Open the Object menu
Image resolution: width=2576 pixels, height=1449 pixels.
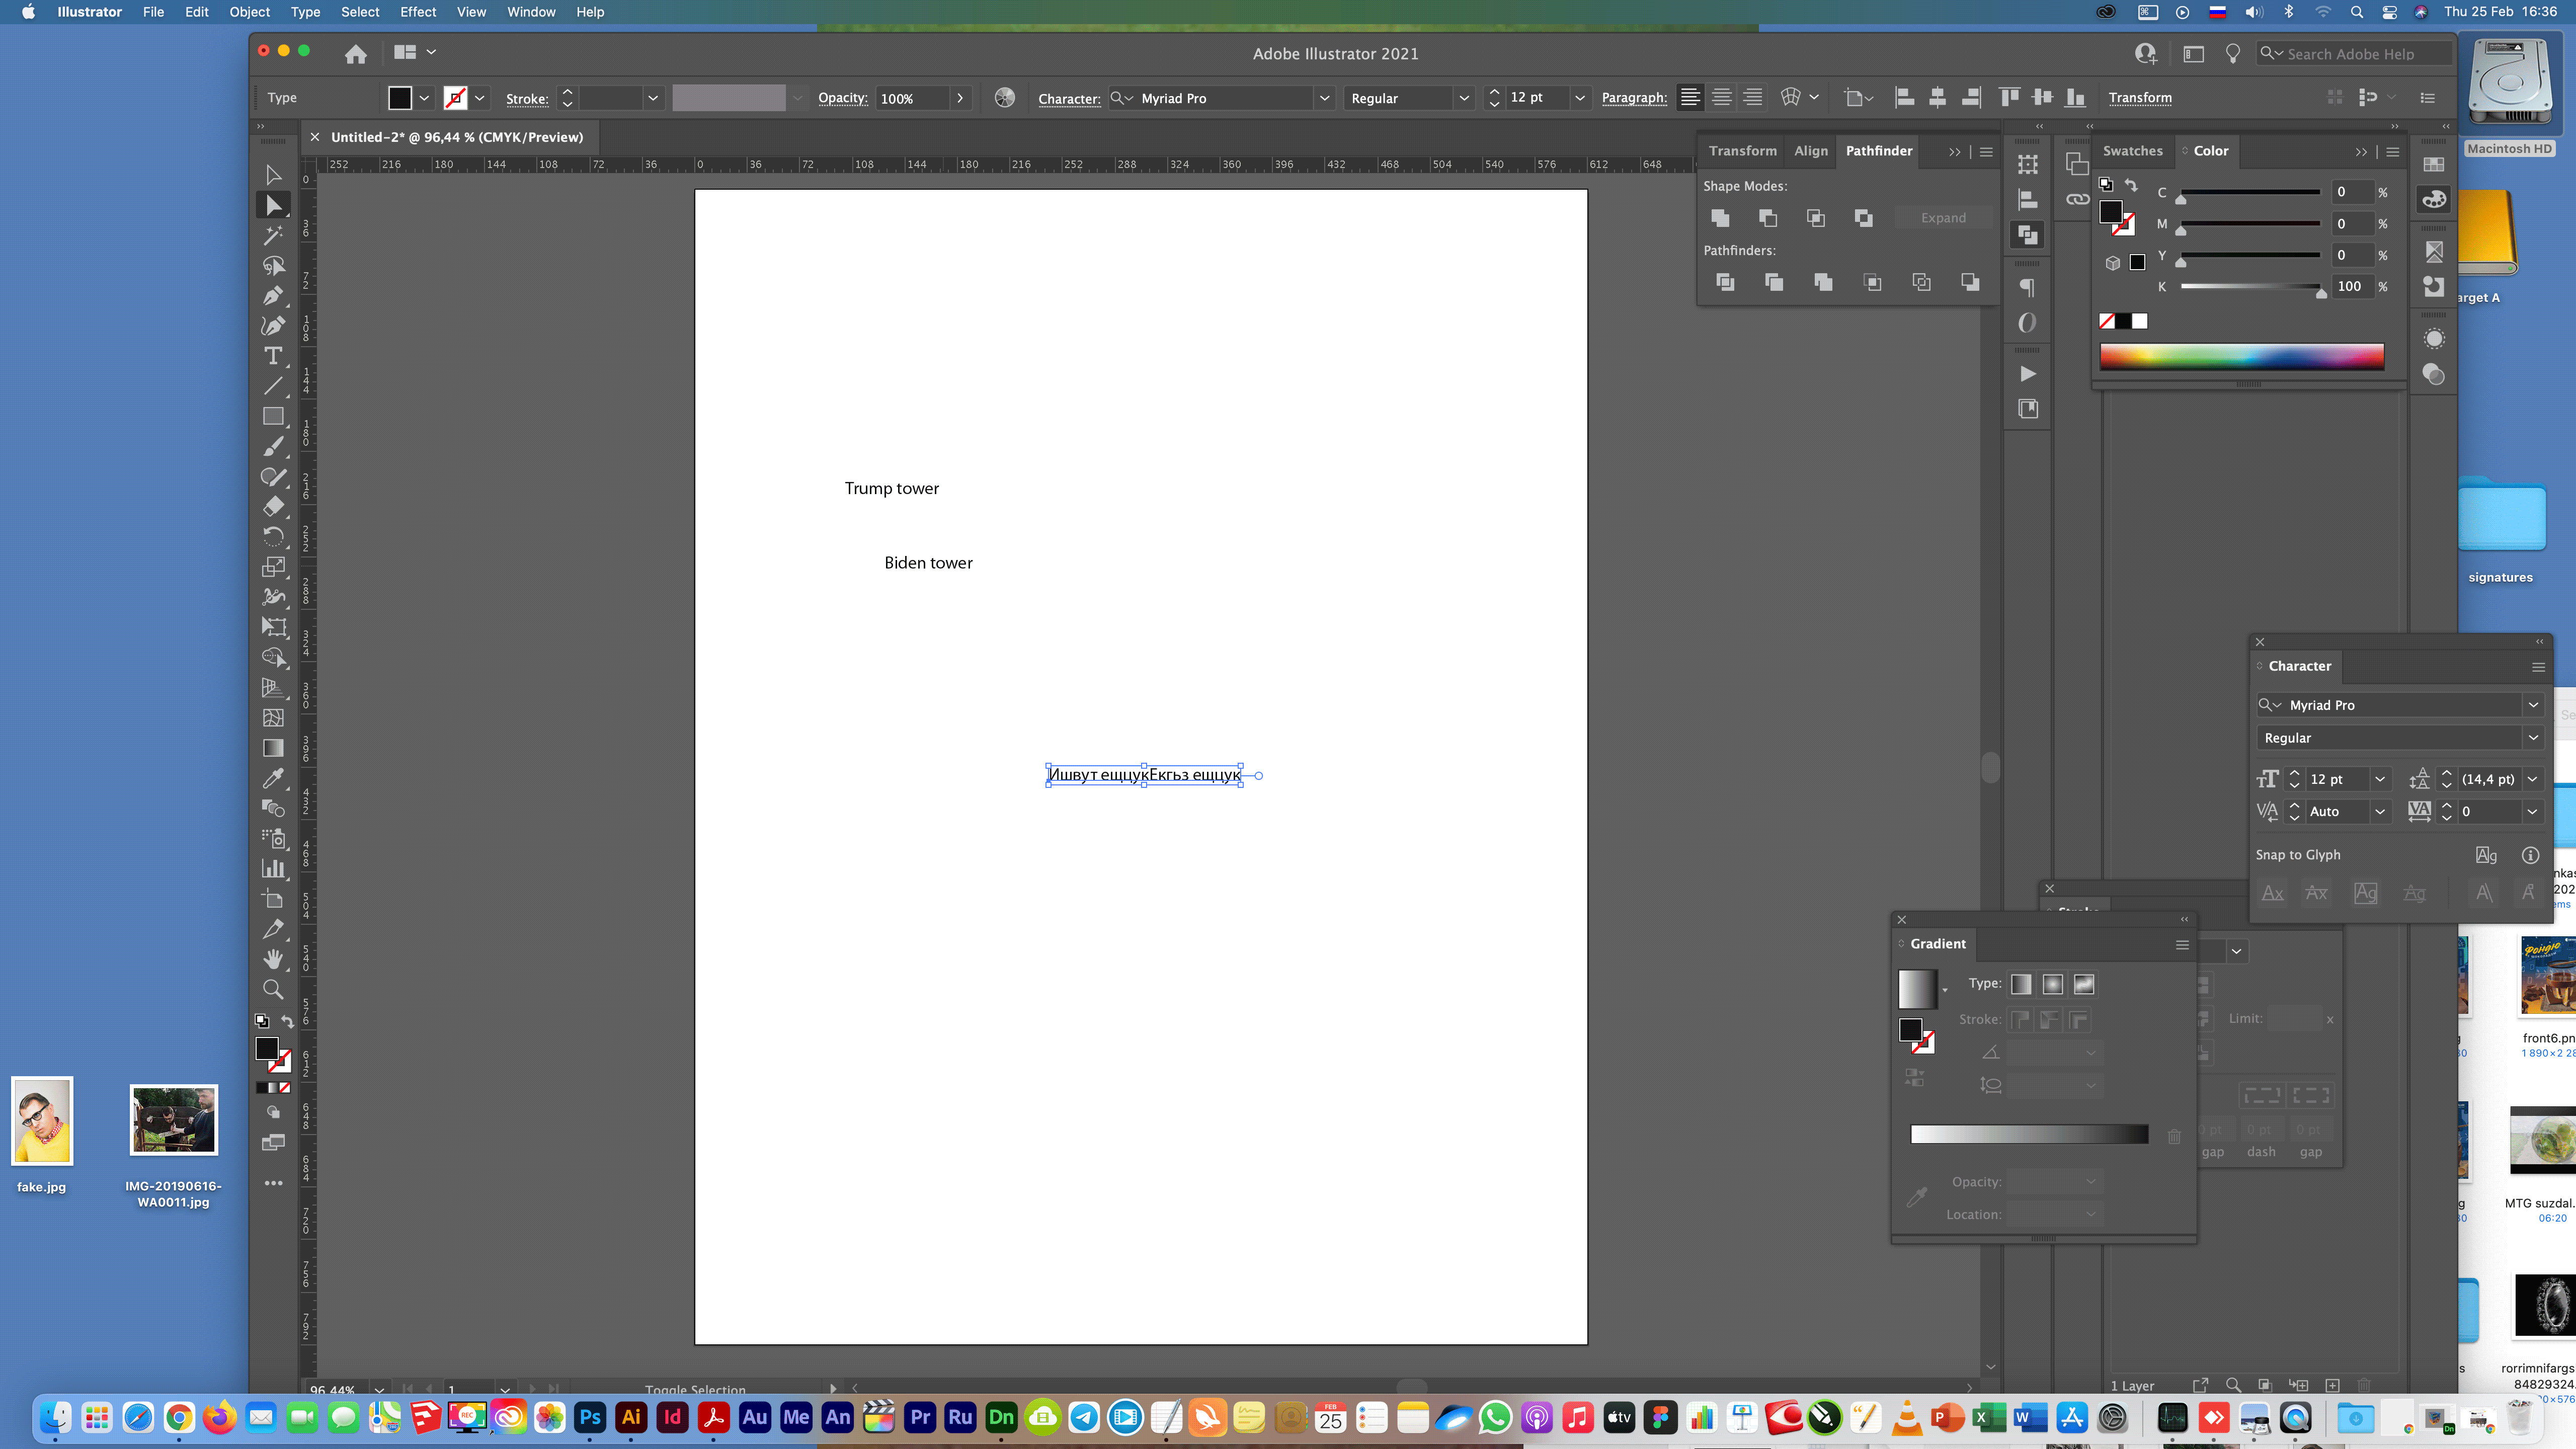coord(249,12)
